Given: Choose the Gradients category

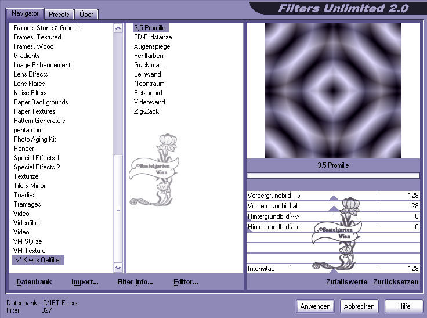Looking at the screenshot, I should click(27, 56).
